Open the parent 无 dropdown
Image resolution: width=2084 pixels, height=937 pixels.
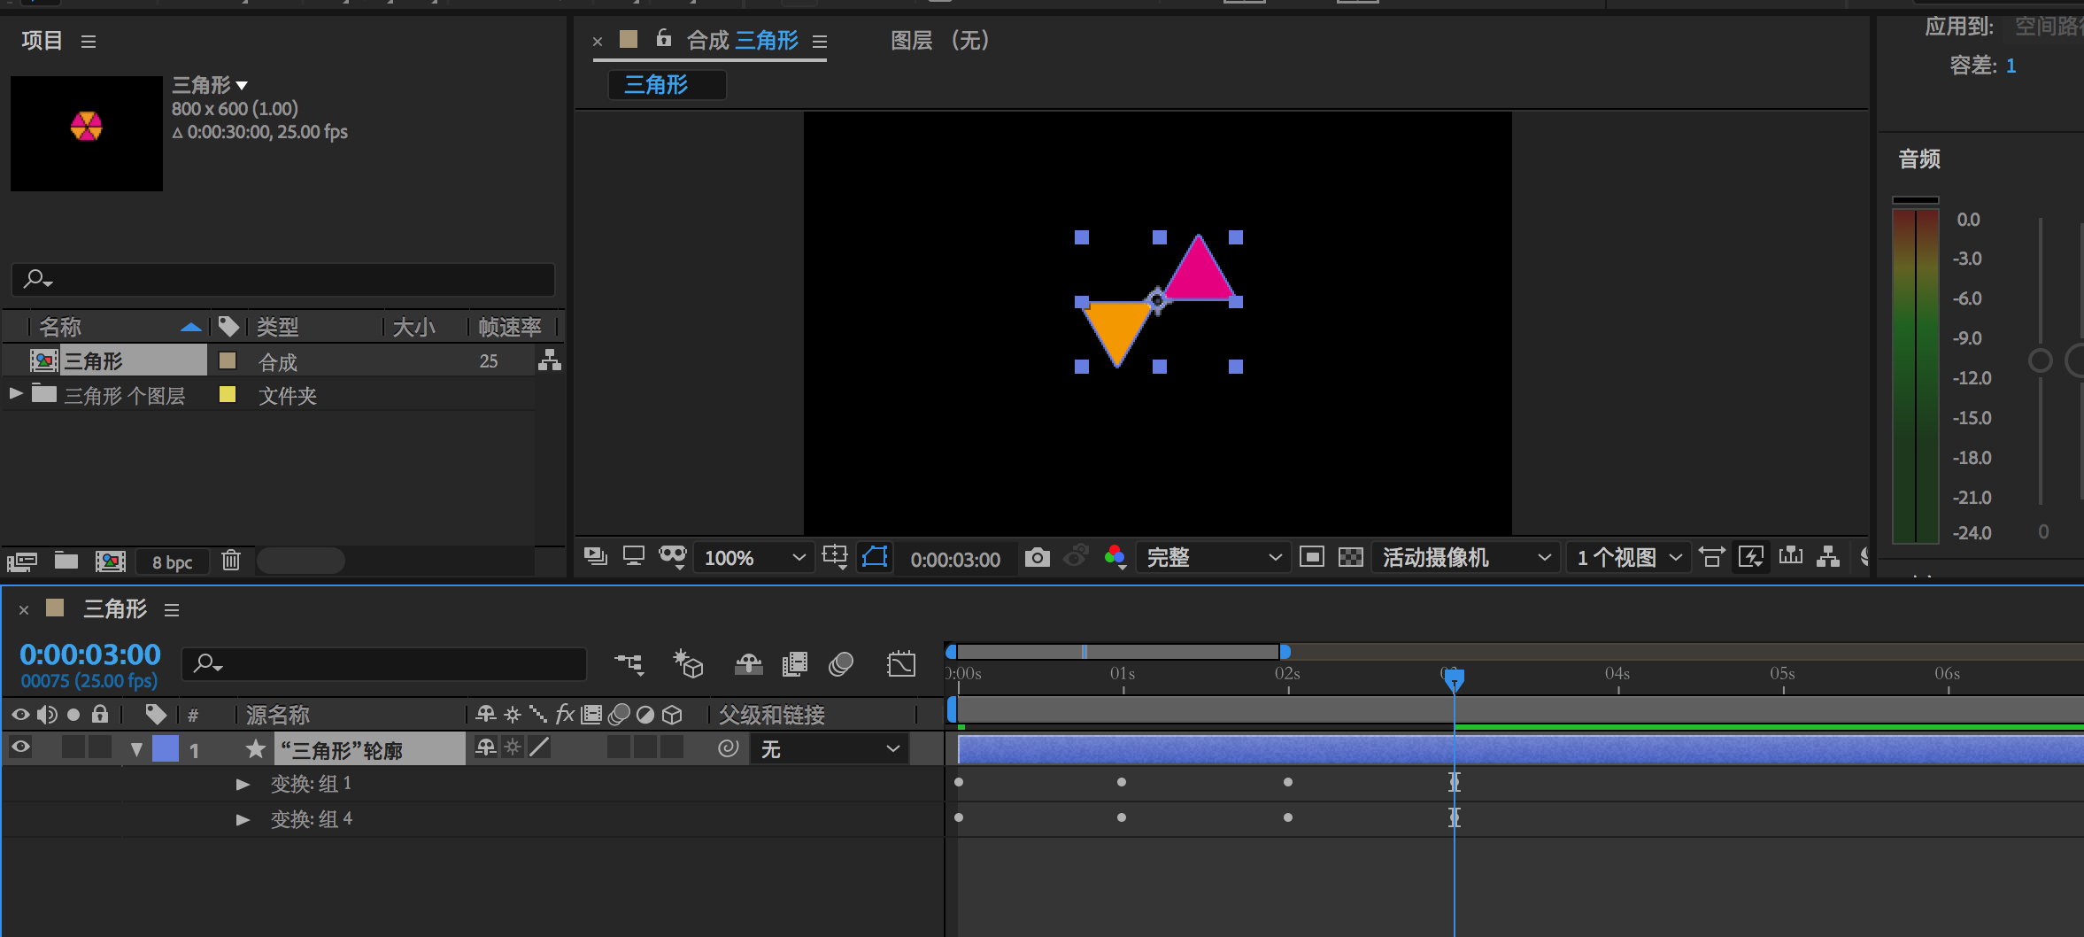(830, 749)
